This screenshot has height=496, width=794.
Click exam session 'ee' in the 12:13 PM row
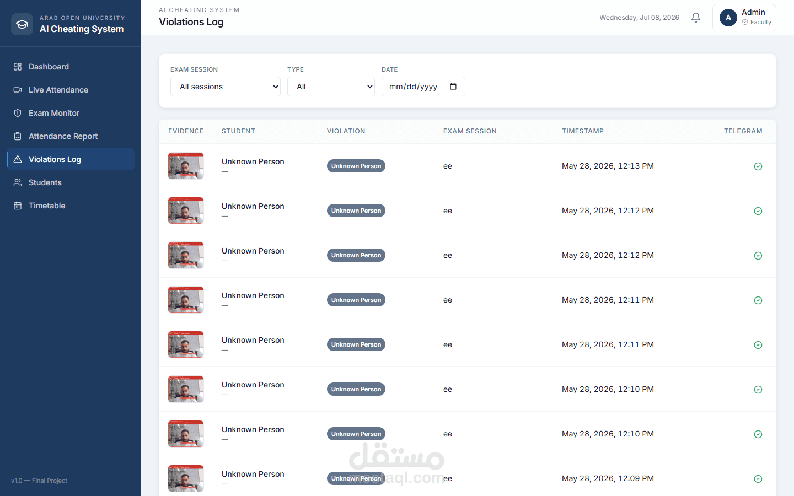tap(448, 166)
